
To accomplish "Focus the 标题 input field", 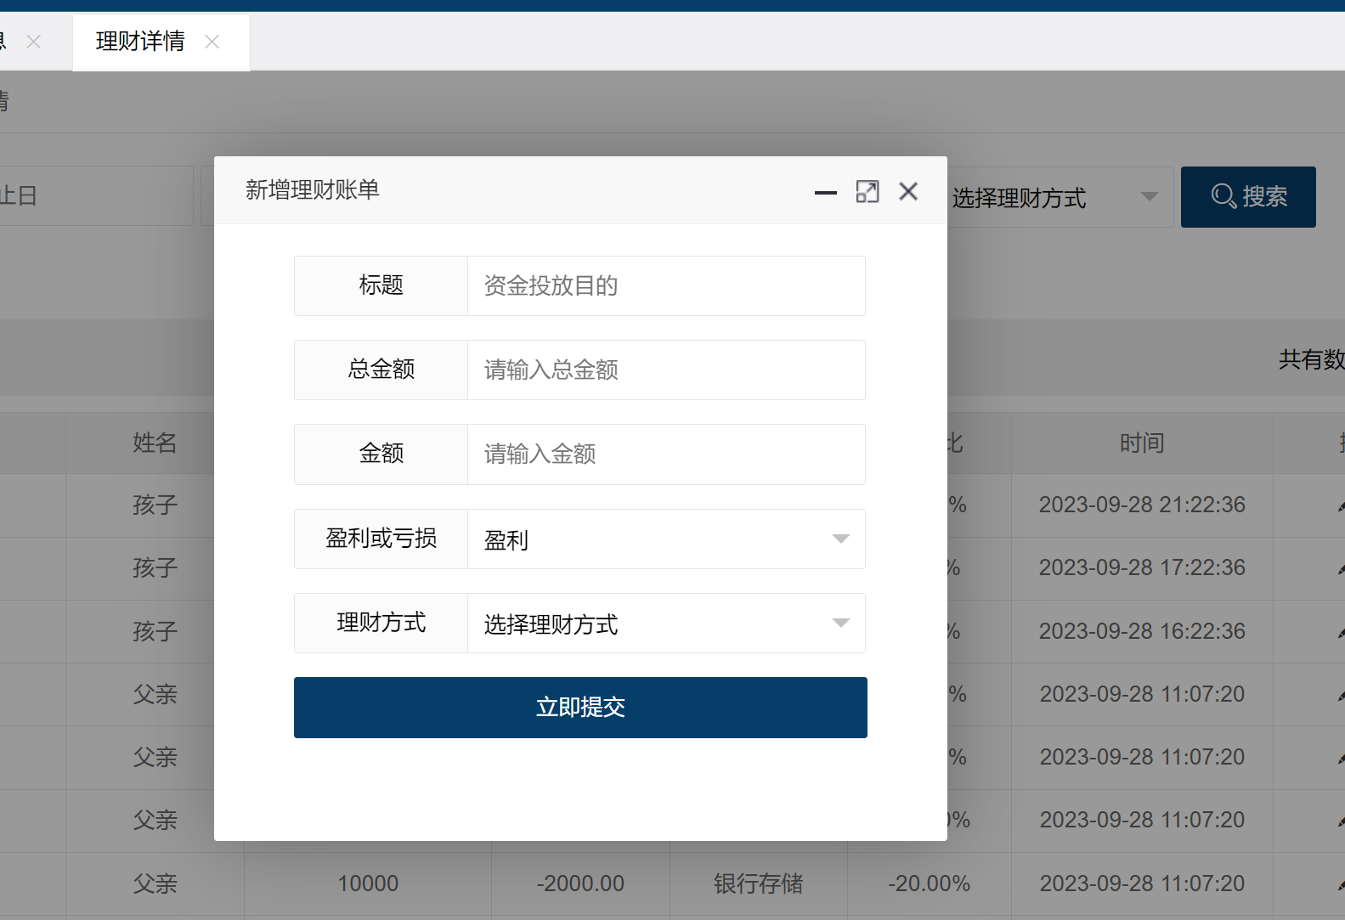I will 665,286.
